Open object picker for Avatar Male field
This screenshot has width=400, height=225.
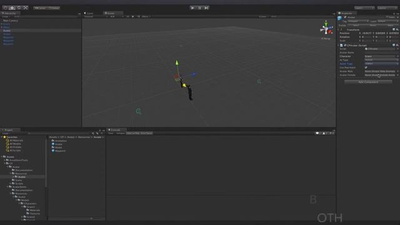pyautogui.click(x=397, y=71)
